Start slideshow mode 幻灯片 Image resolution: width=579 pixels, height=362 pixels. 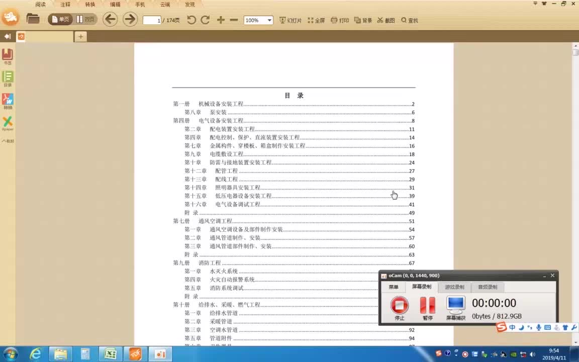[x=291, y=20]
